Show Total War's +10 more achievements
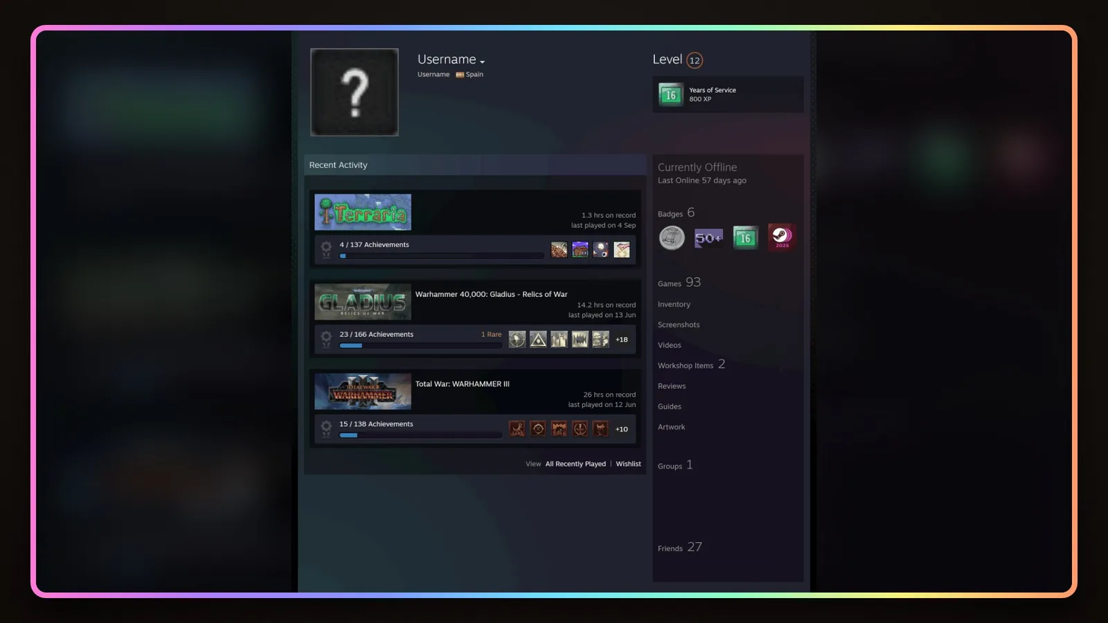 622,429
